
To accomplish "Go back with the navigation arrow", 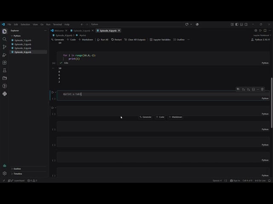I will click(x=82, y=25).
